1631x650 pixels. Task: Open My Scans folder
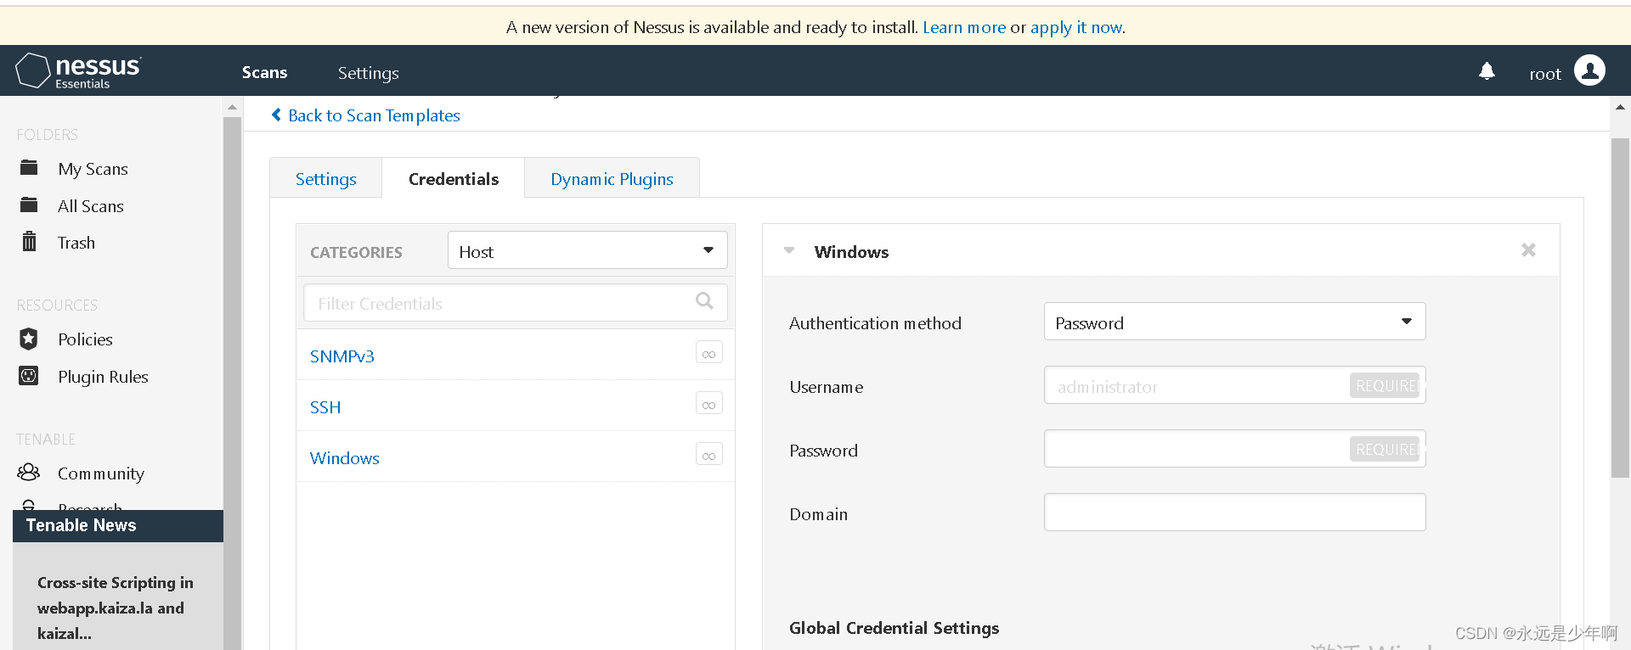pyautogui.click(x=93, y=169)
